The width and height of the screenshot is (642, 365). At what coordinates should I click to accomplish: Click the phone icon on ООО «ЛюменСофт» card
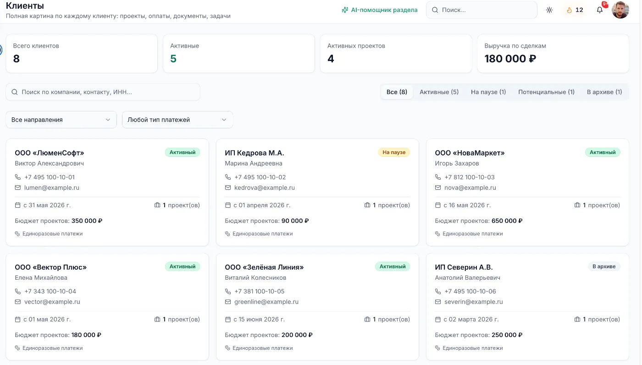pyautogui.click(x=18, y=177)
